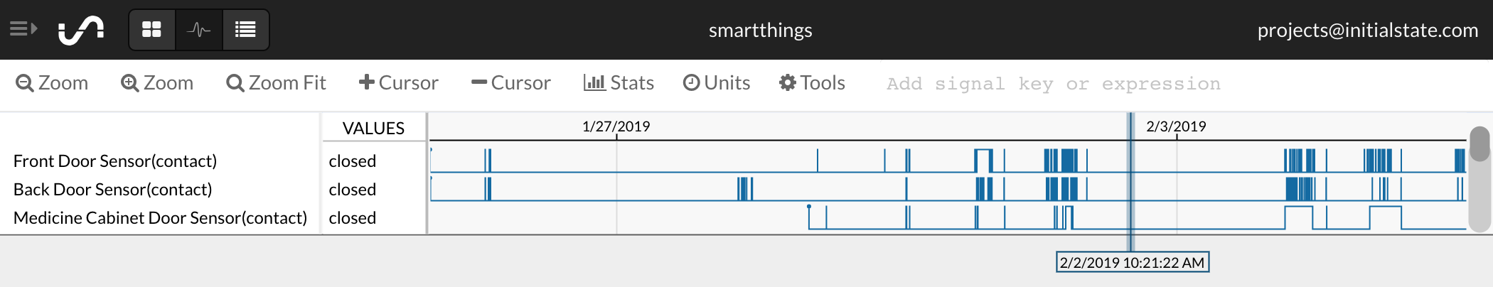Screen dimensions: 1493x287
Task: Open the hamburger navigation menu
Action: tap(23, 29)
